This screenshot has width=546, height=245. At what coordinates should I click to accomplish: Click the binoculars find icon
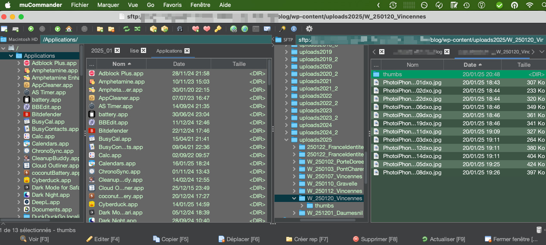[x=180, y=29]
